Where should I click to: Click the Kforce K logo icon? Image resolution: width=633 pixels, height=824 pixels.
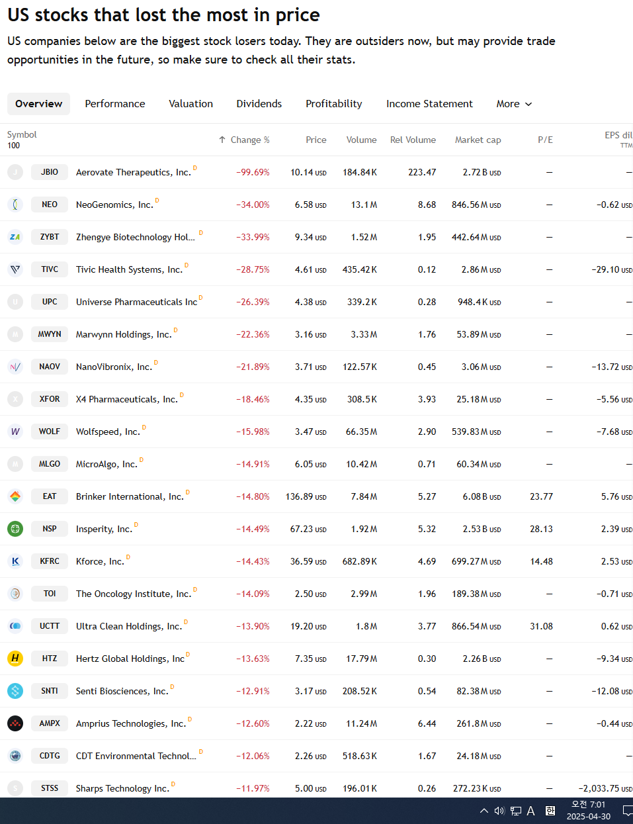15,561
